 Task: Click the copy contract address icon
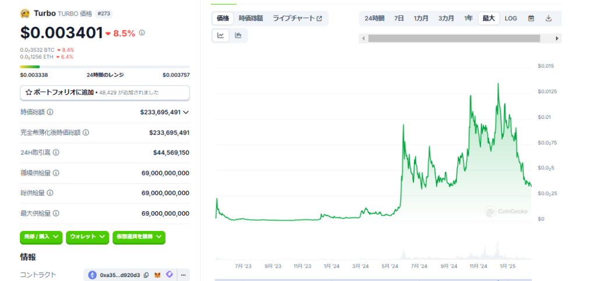point(146,275)
